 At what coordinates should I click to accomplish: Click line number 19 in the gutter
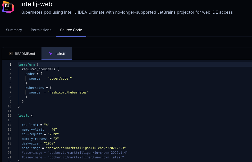coord(10,148)
